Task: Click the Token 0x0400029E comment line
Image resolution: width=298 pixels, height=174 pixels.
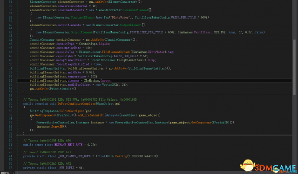Action: (x=47, y=141)
